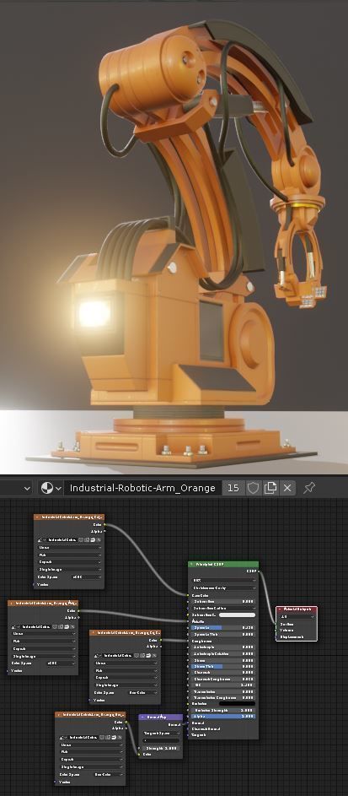Toggle the pin icon in node editor header
The image size is (348, 796).
tap(309, 488)
